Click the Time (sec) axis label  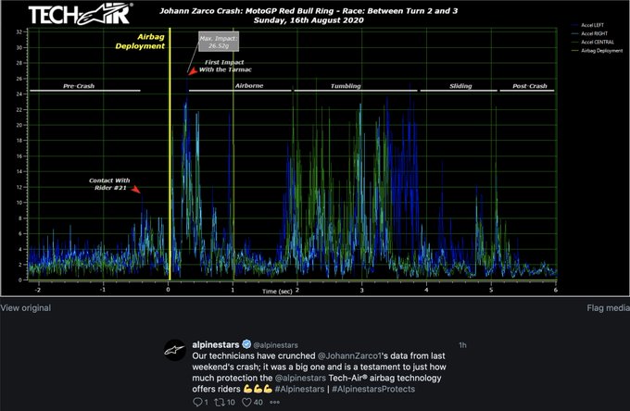click(x=277, y=292)
